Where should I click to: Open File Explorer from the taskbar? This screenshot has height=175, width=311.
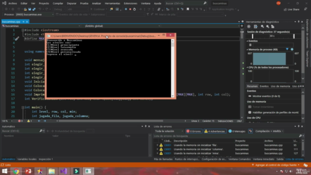[x=52, y=171]
